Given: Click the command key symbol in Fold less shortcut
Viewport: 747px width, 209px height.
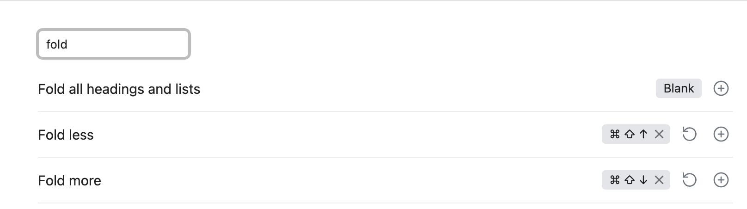Looking at the screenshot, I should pos(615,134).
